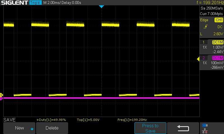This screenshot has width=224, height=134.
Task: Click the Freq[1]=199.20Hz measurement
Action: click(x=132, y=120)
